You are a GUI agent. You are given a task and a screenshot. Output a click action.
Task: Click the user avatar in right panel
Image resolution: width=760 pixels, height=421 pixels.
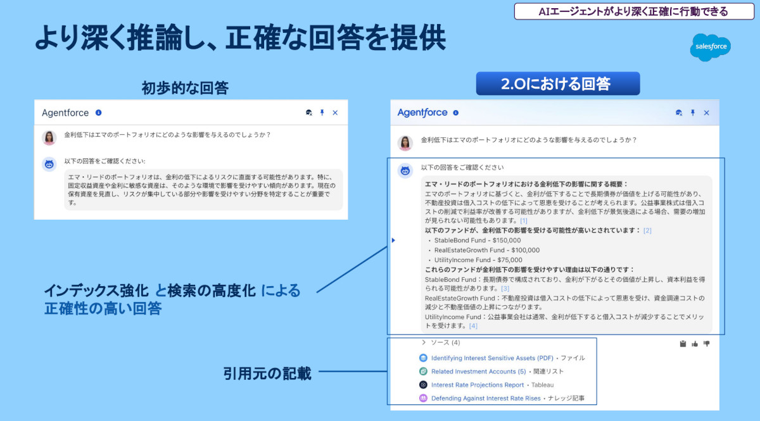tap(405, 143)
